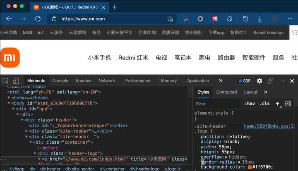
Task: Open the downloads arrow icon
Action: click(x=260, y=19)
